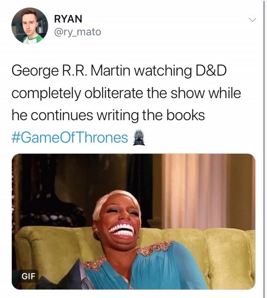267x298 pixels.
Task: Click the line "completely obliterate the show while"
Action: pyautogui.click(x=126, y=93)
